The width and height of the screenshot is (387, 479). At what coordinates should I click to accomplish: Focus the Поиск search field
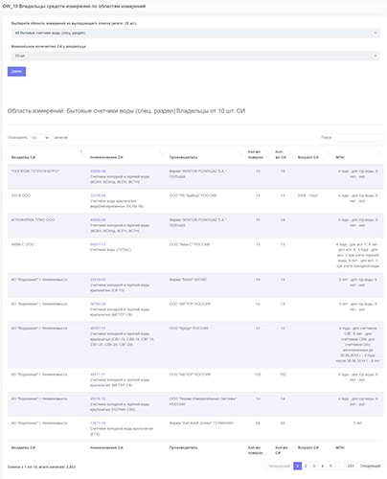click(x=358, y=138)
